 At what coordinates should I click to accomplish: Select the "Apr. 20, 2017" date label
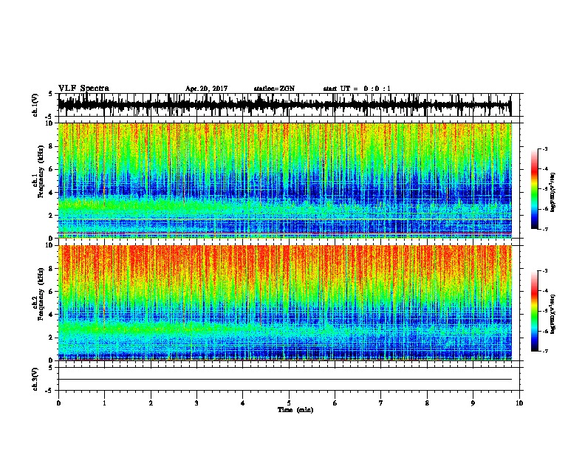pyautogui.click(x=206, y=89)
